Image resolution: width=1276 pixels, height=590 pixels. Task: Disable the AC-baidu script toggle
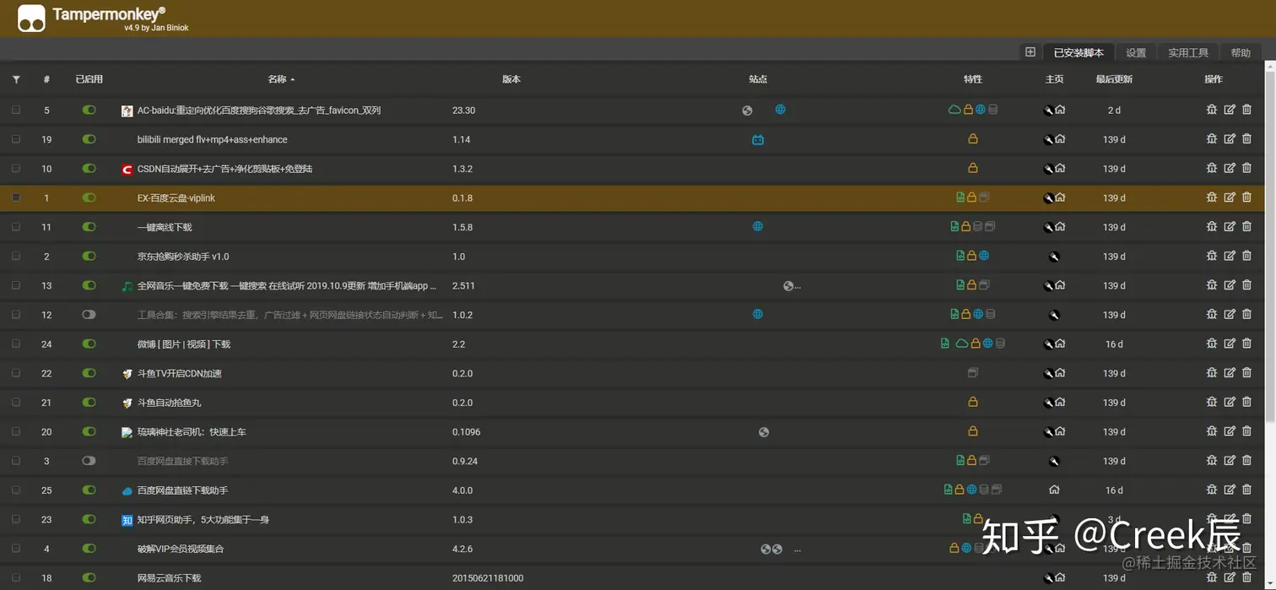[x=89, y=110]
